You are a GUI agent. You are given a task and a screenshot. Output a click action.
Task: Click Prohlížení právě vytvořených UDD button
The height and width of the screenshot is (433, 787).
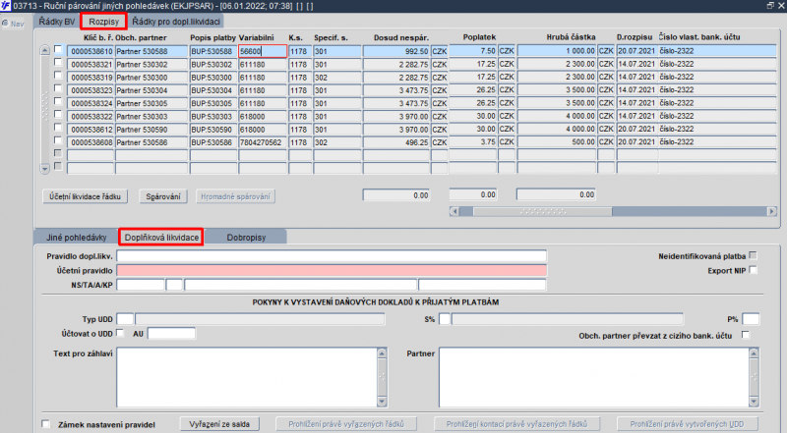coord(687,424)
